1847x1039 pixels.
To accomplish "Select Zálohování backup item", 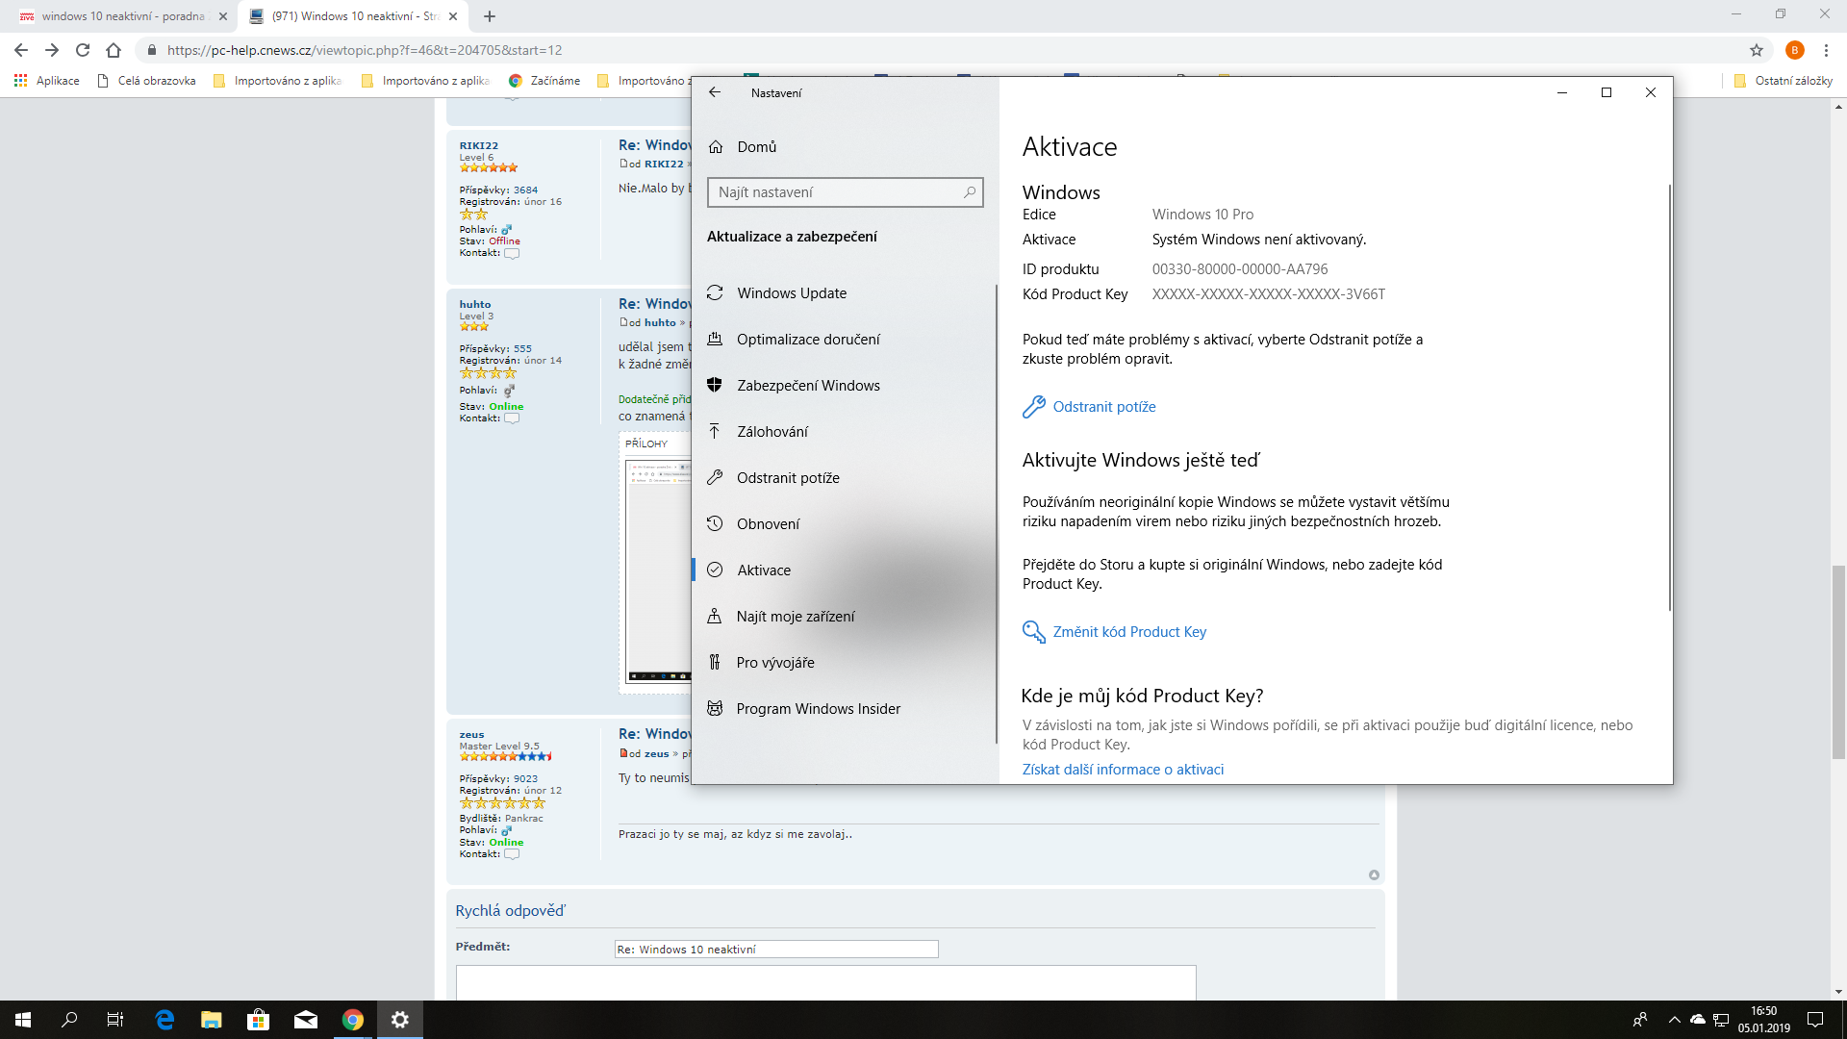I will point(772,432).
